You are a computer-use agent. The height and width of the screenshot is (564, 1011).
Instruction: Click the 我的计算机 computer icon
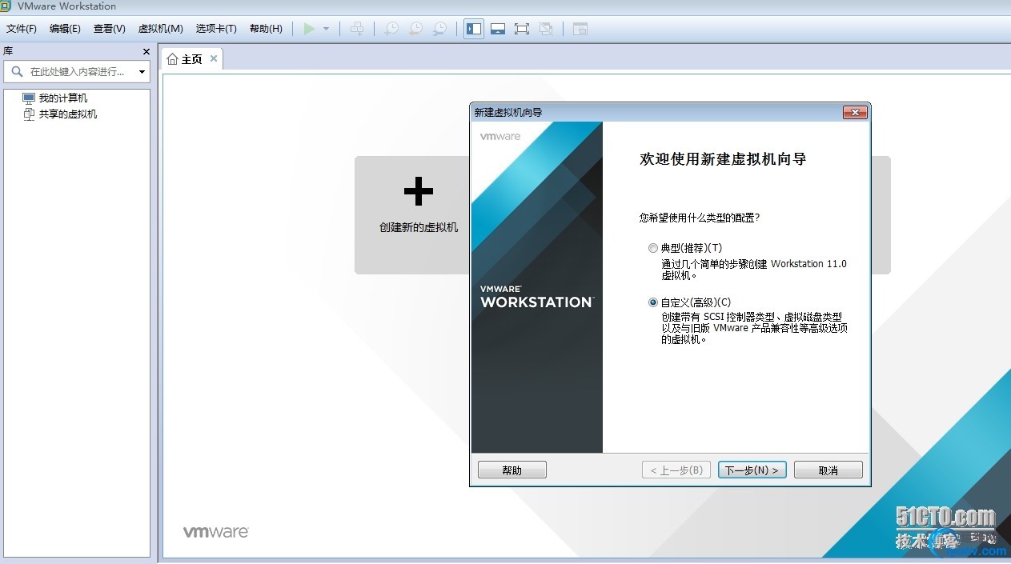pyautogui.click(x=29, y=98)
